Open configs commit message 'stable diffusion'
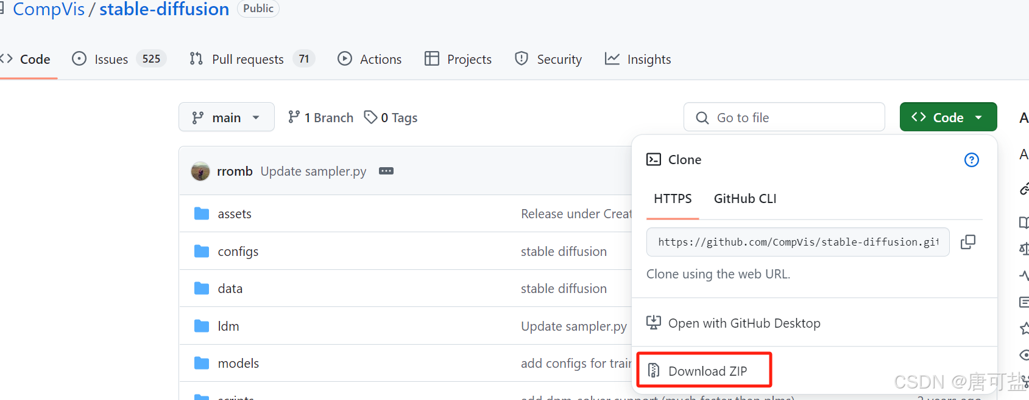Screen dimensions: 1029x400 coord(564,252)
